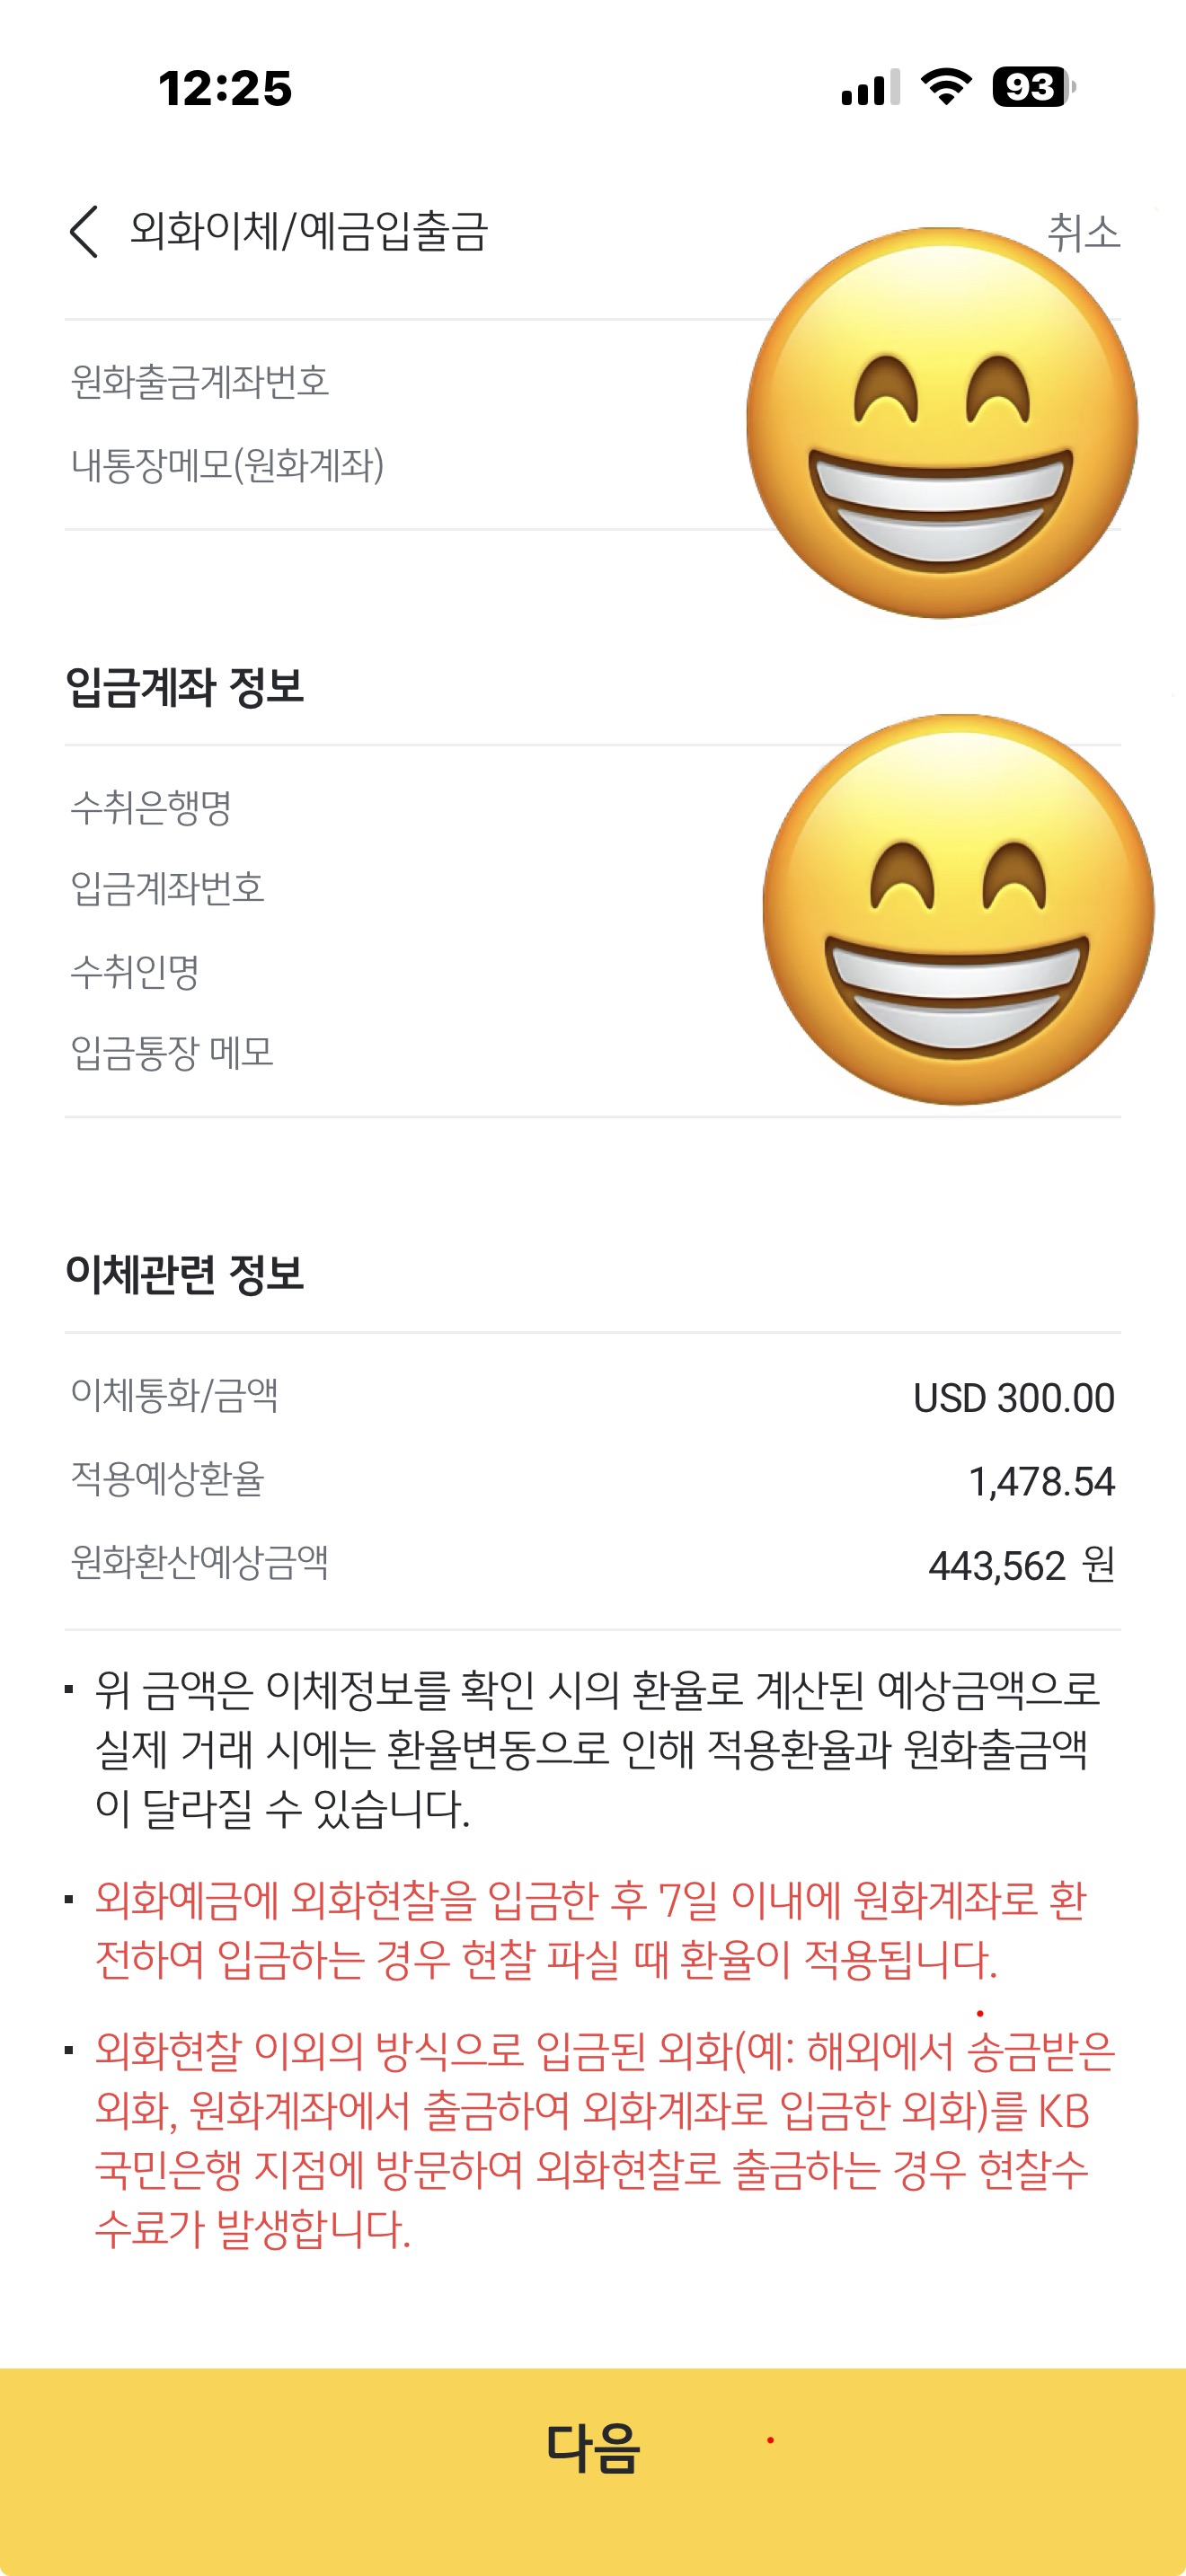Tap the 12:25 clock in status bar
Viewport: 1186px width, 2576px height.
pyautogui.click(x=225, y=88)
